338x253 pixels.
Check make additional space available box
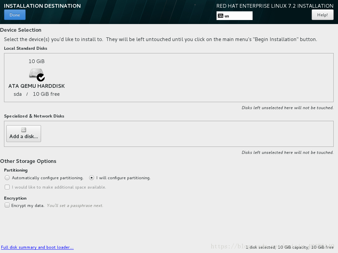(x=7, y=187)
